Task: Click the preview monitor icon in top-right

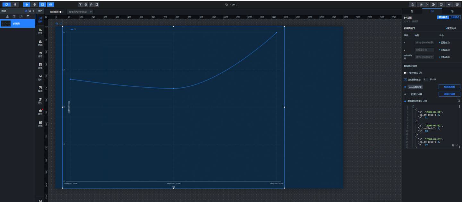Action: pos(441,4)
